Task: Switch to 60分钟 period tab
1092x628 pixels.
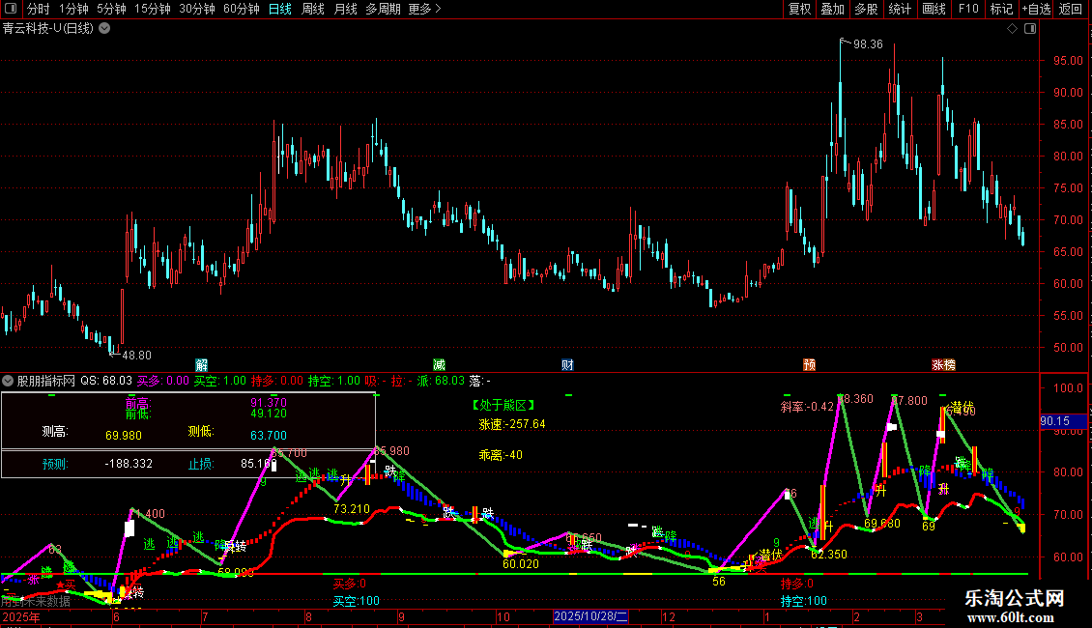Action: pyautogui.click(x=241, y=9)
